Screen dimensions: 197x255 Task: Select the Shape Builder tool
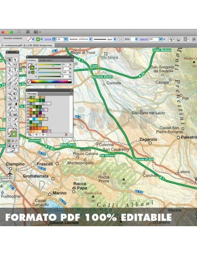click(10, 99)
